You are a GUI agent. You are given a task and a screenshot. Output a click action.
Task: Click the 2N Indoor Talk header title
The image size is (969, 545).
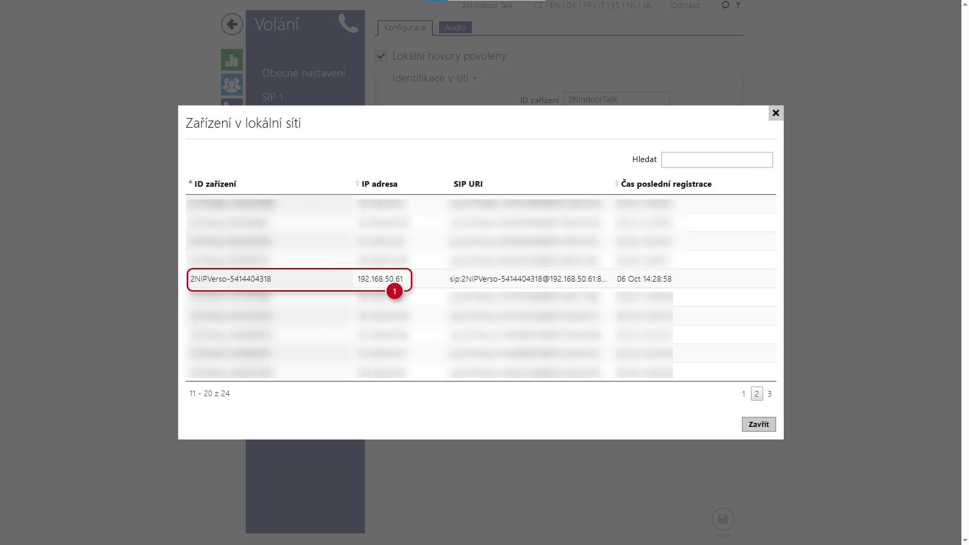[487, 6]
